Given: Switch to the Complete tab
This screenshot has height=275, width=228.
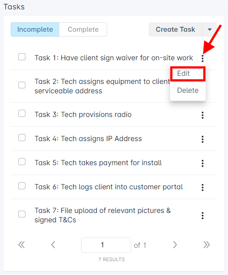Looking at the screenshot, I should coord(83,29).
